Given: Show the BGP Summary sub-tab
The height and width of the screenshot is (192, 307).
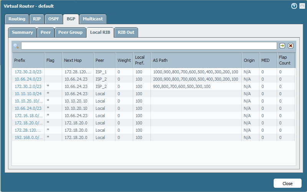Looking at the screenshot, I should 23,33.
